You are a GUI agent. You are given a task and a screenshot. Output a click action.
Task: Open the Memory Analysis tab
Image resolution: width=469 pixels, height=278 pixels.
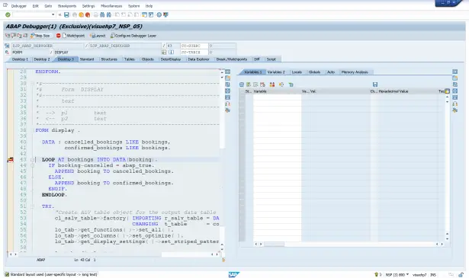coord(355,72)
